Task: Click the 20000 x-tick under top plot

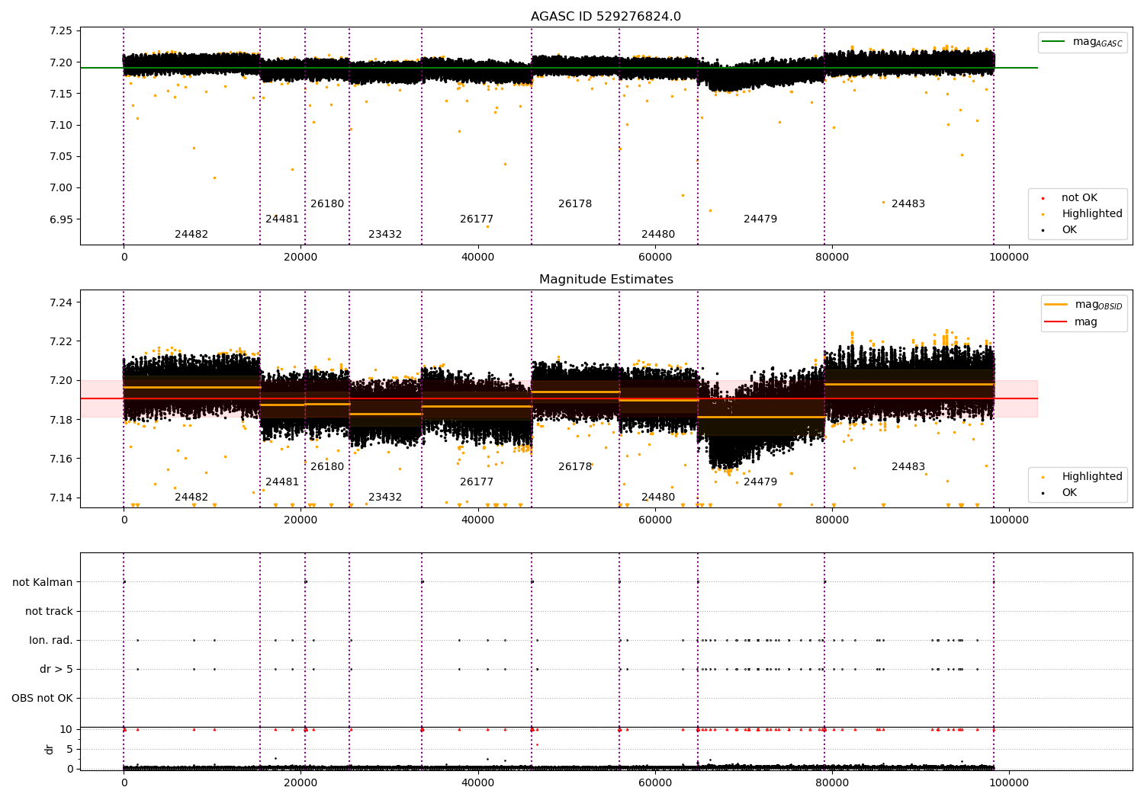Action: (300, 258)
